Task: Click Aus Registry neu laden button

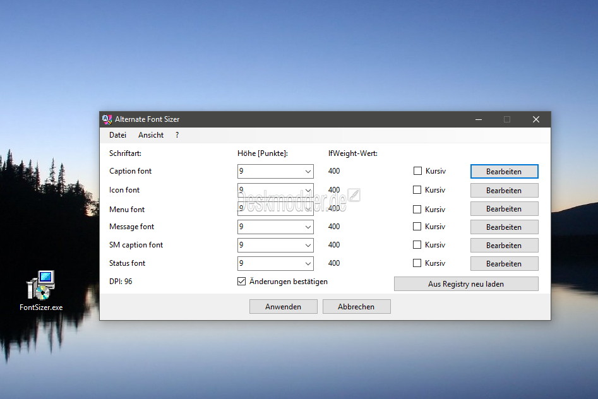Action: tap(466, 284)
